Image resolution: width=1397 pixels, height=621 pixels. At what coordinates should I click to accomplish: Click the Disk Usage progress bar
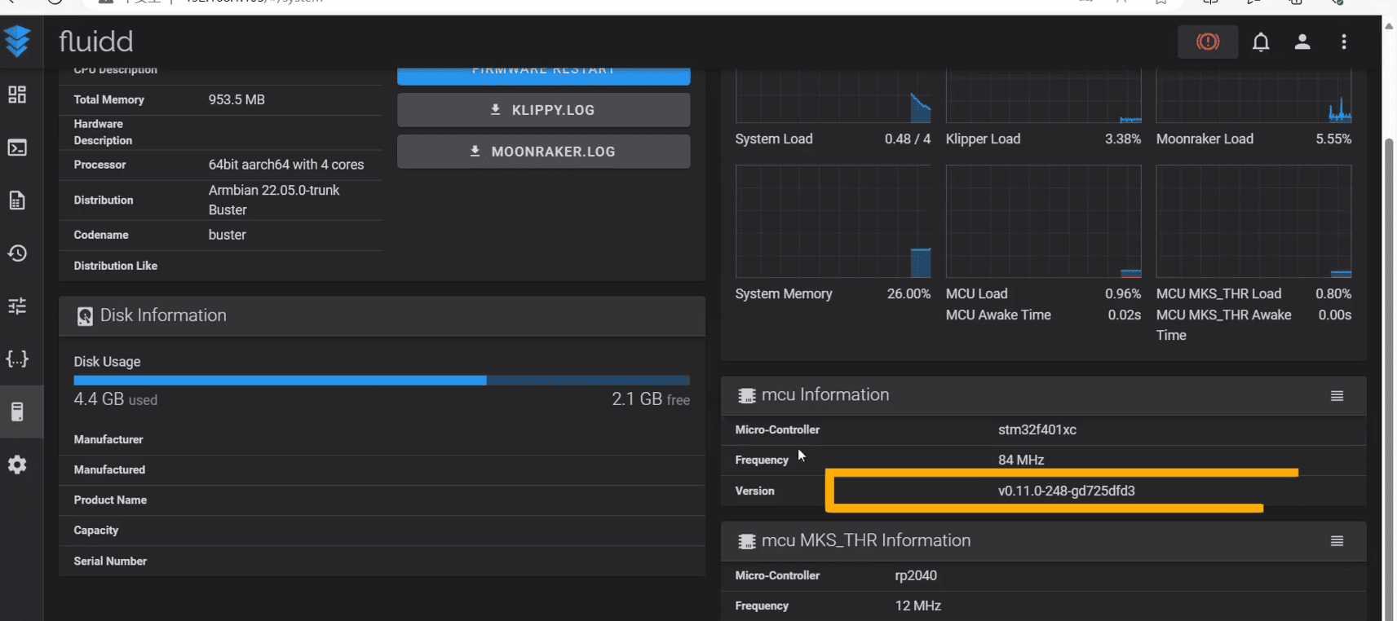[x=382, y=381]
